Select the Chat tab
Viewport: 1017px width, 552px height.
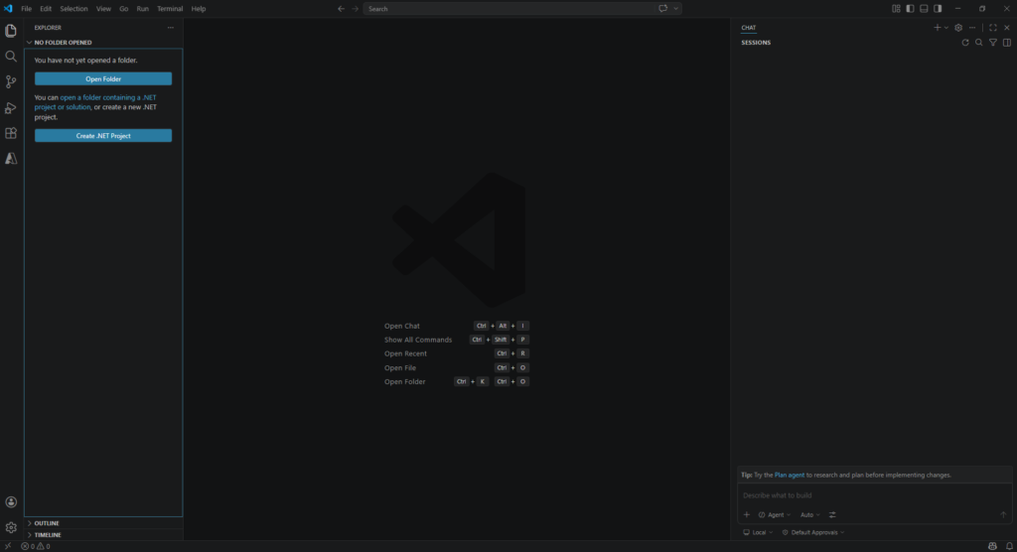coord(749,28)
